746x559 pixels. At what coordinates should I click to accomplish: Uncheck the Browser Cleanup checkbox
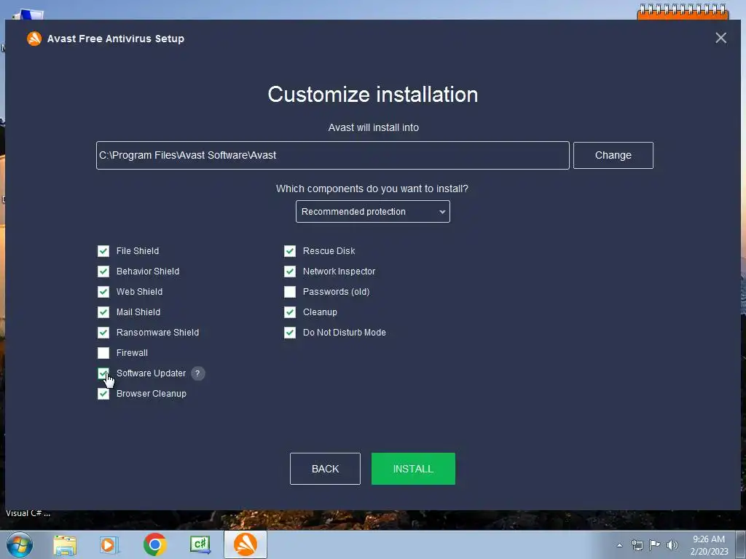pyautogui.click(x=103, y=394)
